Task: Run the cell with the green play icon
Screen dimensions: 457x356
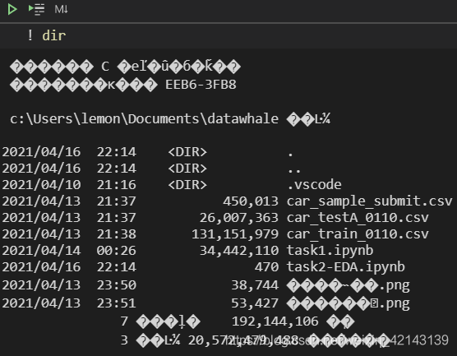Action: 12,9
